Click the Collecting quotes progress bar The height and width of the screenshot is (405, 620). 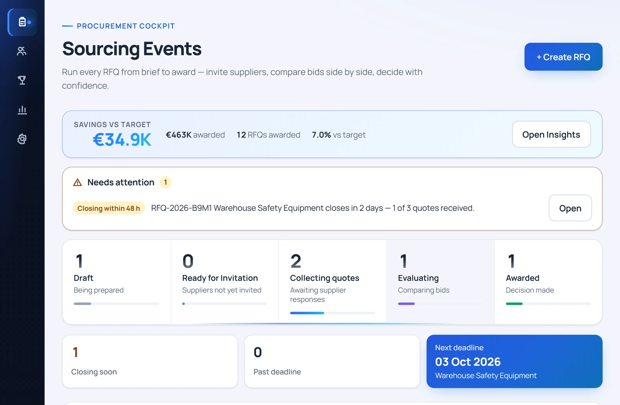click(x=332, y=313)
